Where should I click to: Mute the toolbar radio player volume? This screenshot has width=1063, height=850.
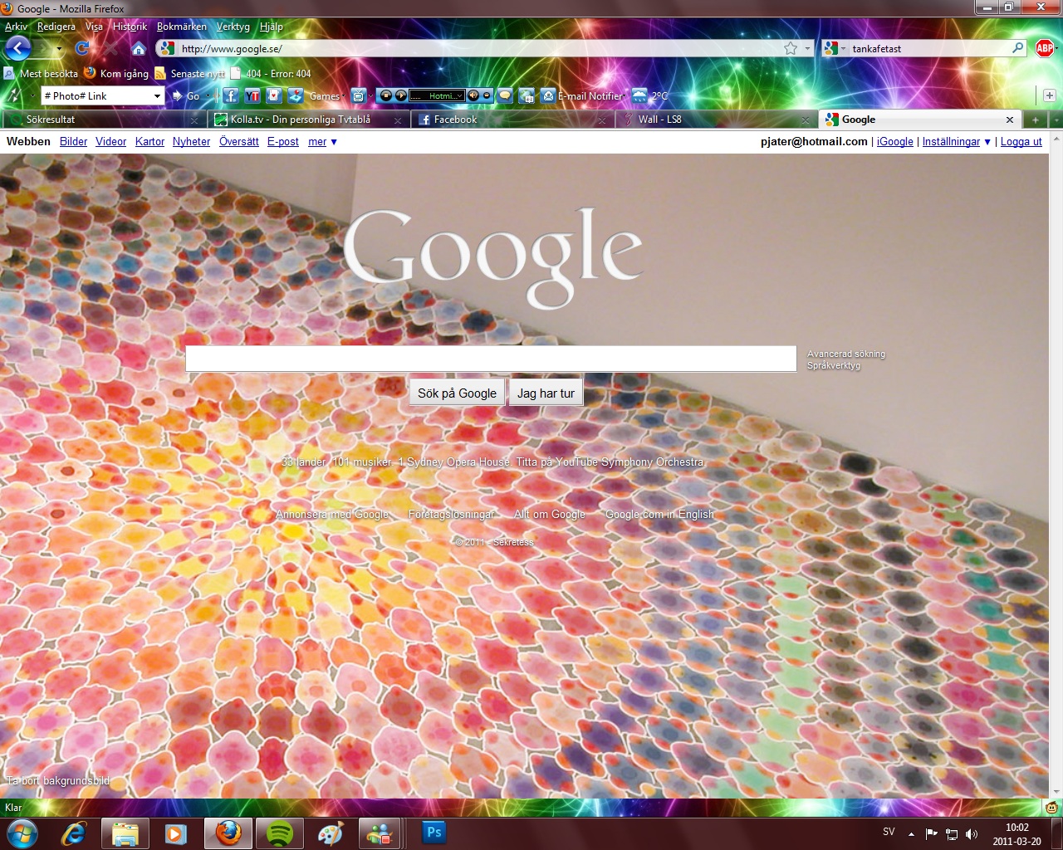tap(473, 96)
